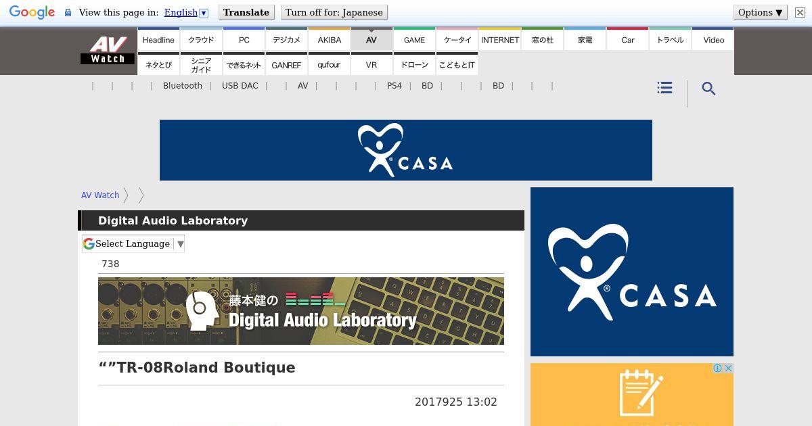Open the クラウド tab

201,39
